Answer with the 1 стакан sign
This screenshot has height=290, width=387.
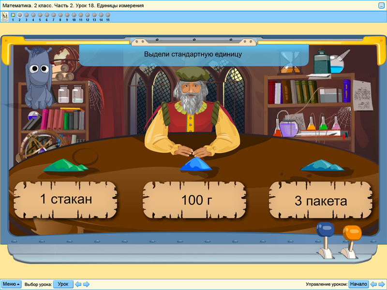(x=66, y=199)
